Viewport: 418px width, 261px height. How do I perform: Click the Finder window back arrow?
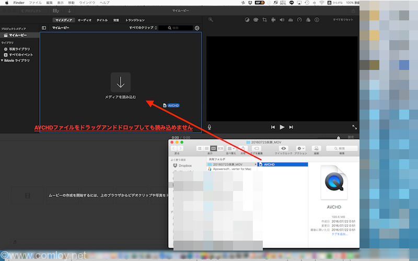pyautogui.click(x=174, y=148)
